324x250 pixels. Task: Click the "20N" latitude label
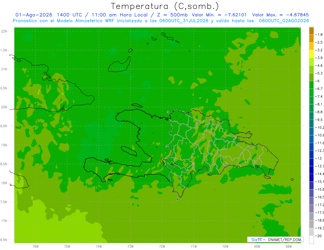click(x=5, y=107)
